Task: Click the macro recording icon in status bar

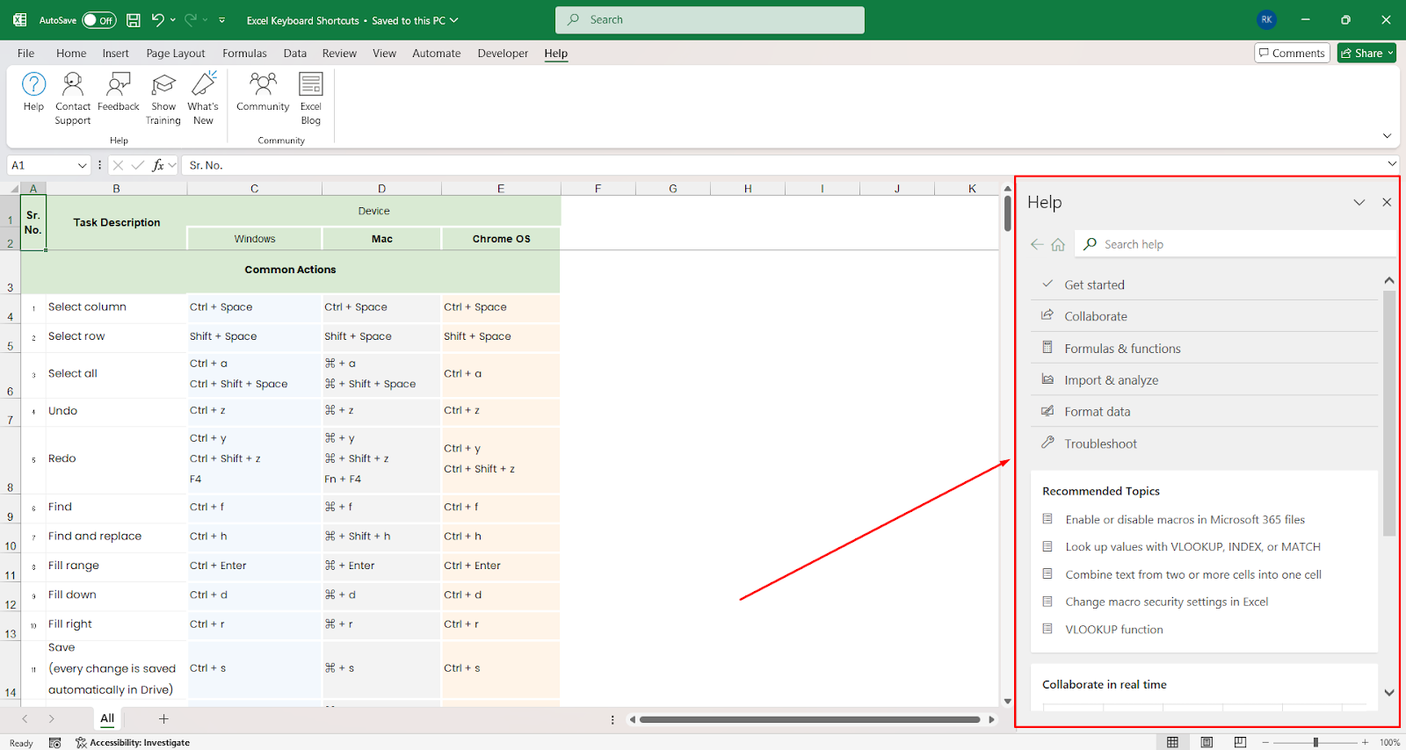Action: tap(54, 742)
